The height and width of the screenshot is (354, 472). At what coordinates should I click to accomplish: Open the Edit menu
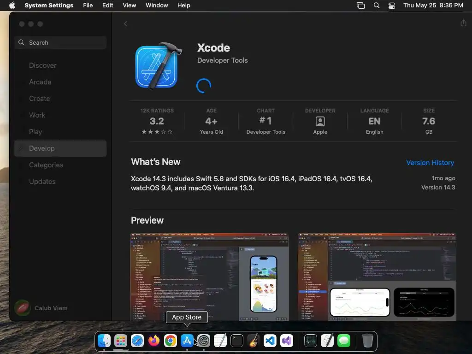(x=107, y=5)
